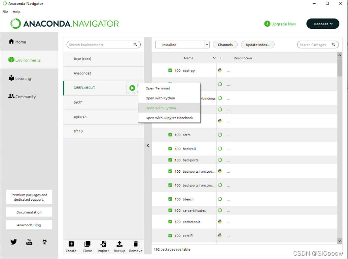Screen dimensions: 348x259
Task: Click the conda type icon for backports
Action: [x=220, y=160]
